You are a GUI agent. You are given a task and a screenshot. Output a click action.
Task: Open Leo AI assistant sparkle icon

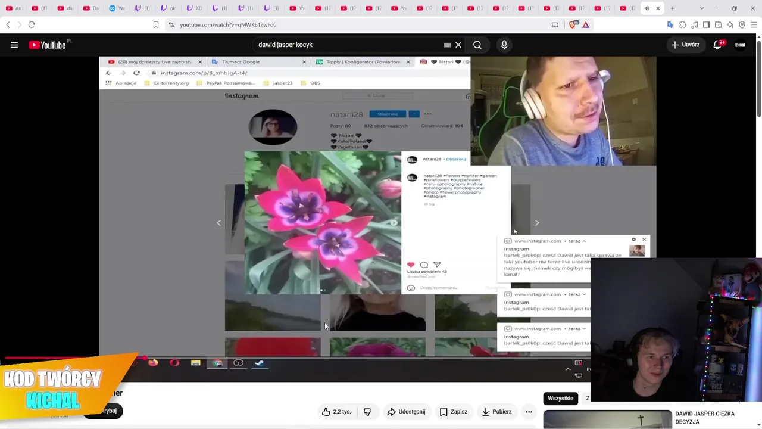730,24
